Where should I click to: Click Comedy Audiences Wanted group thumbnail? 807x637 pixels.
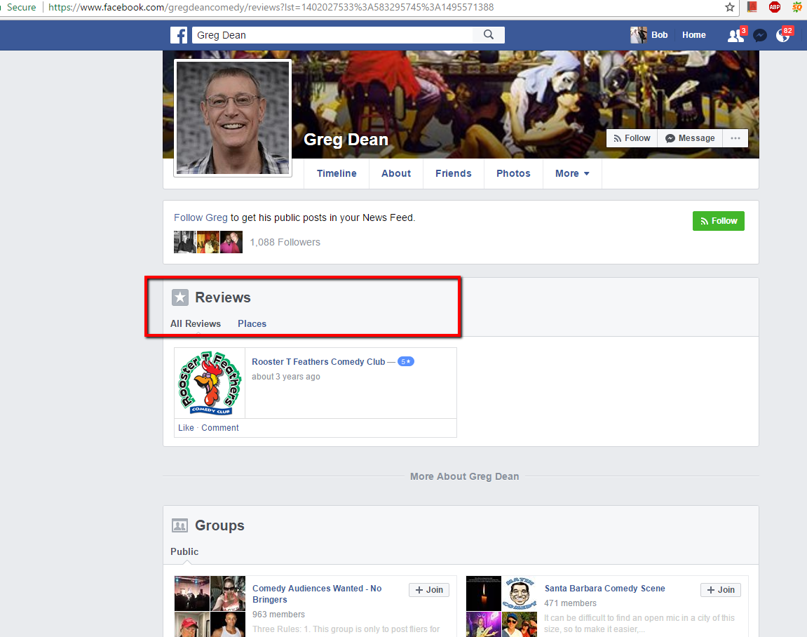[210, 606]
